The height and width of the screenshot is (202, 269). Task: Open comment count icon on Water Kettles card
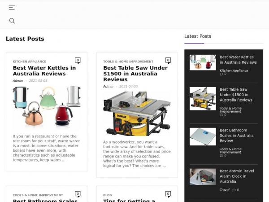(x=78, y=61)
